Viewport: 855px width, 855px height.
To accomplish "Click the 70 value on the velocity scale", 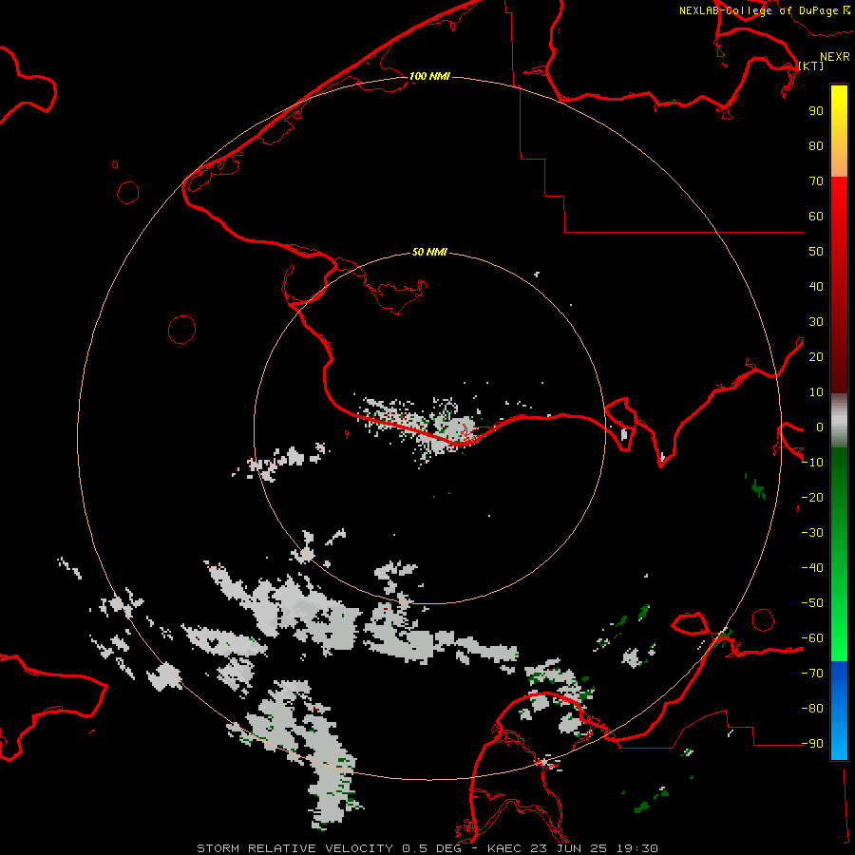I will (x=816, y=181).
